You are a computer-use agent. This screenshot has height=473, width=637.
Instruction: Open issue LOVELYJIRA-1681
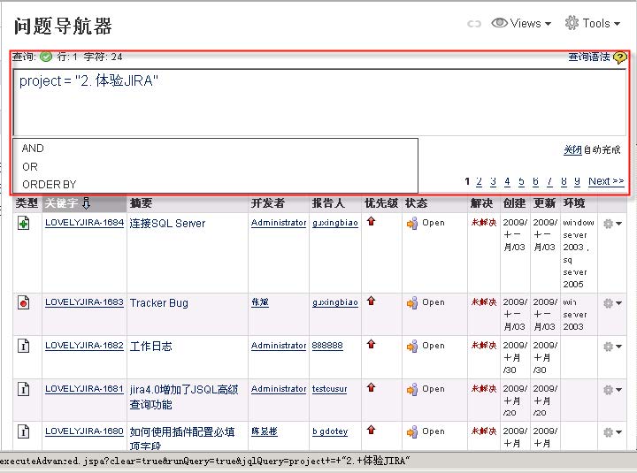(x=84, y=388)
